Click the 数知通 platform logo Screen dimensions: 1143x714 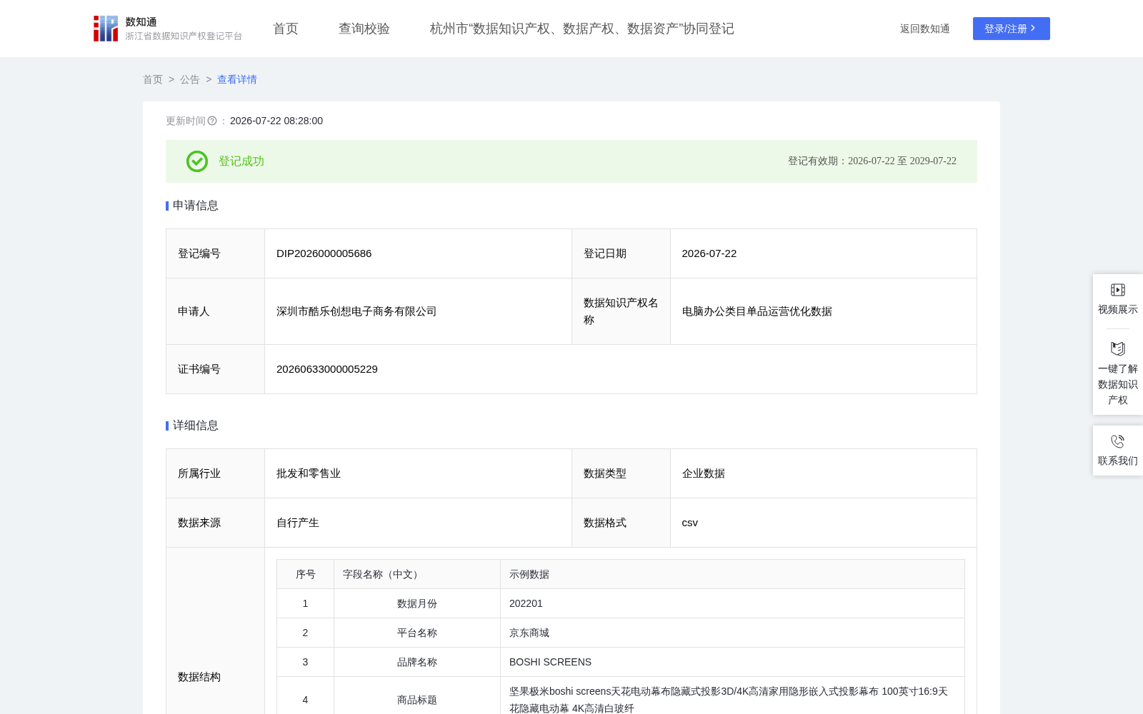pos(167,29)
